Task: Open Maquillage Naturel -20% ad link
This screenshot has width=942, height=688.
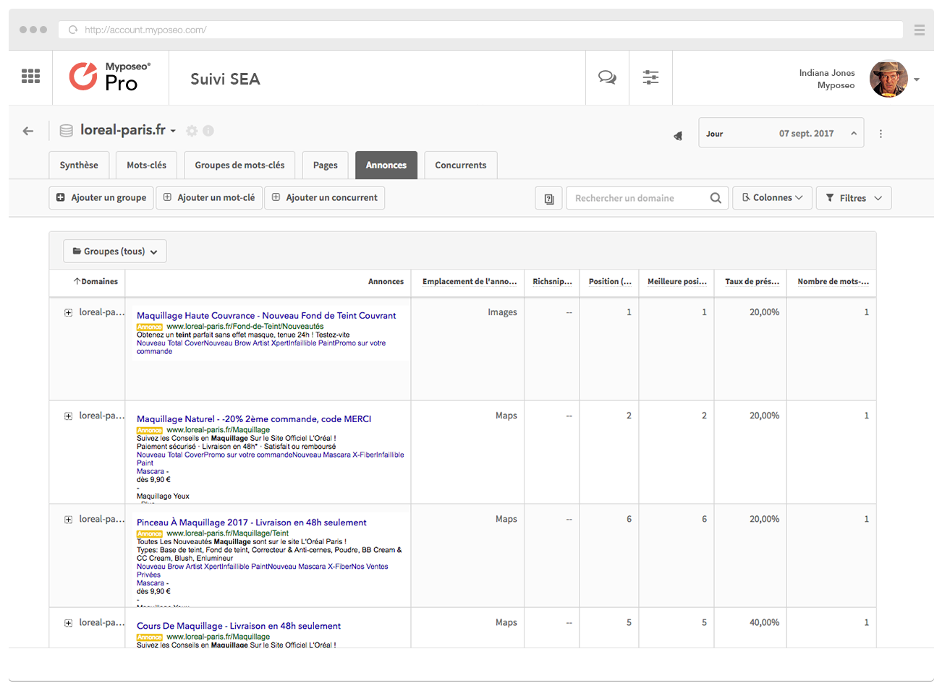Action: coord(254,419)
